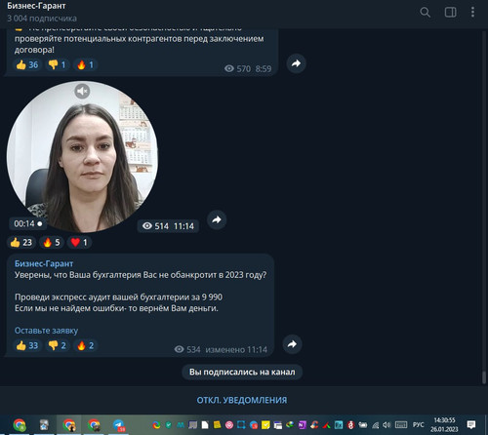Screen dimensions: 488x435
Task: Open the second taskbar application icon
Action: click(x=44, y=425)
